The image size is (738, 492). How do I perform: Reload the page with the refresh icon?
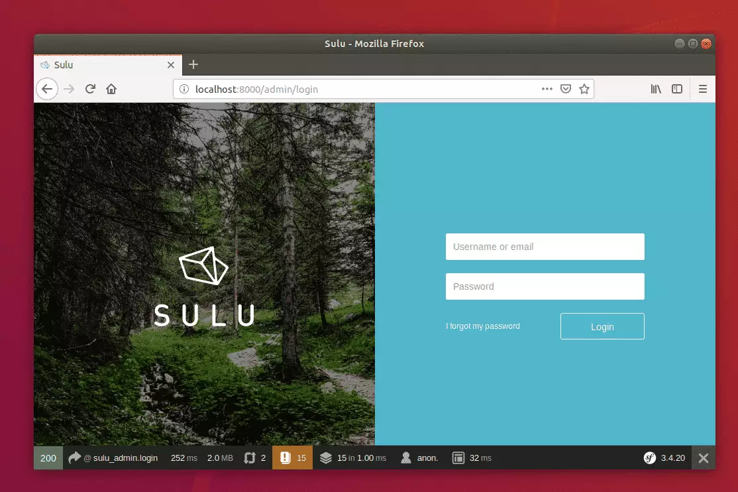90,89
